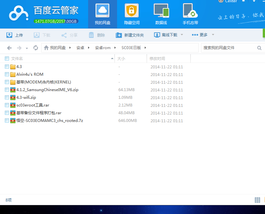Image resolution: width=265 pixels, height=214 pixels.
Task: Check 4.1.2_SamsungChineseIME_V6.zip checkbox
Action: pyautogui.click(x=7, y=90)
